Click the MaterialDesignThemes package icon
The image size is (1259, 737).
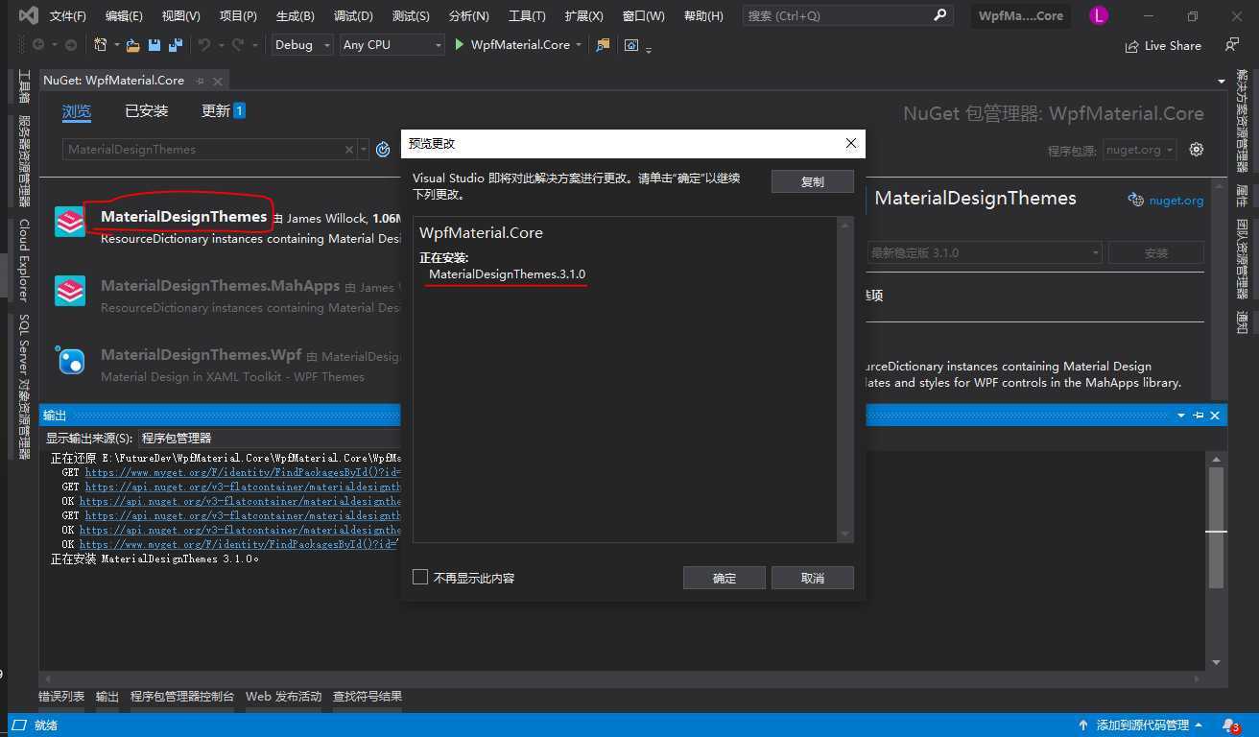pyautogui.click(x=70, y=222)
